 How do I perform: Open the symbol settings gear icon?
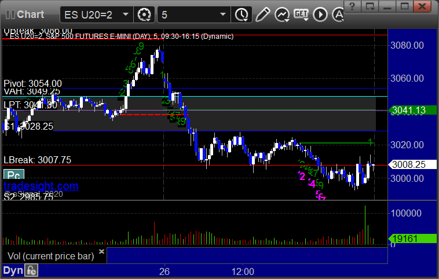[144, 14]
